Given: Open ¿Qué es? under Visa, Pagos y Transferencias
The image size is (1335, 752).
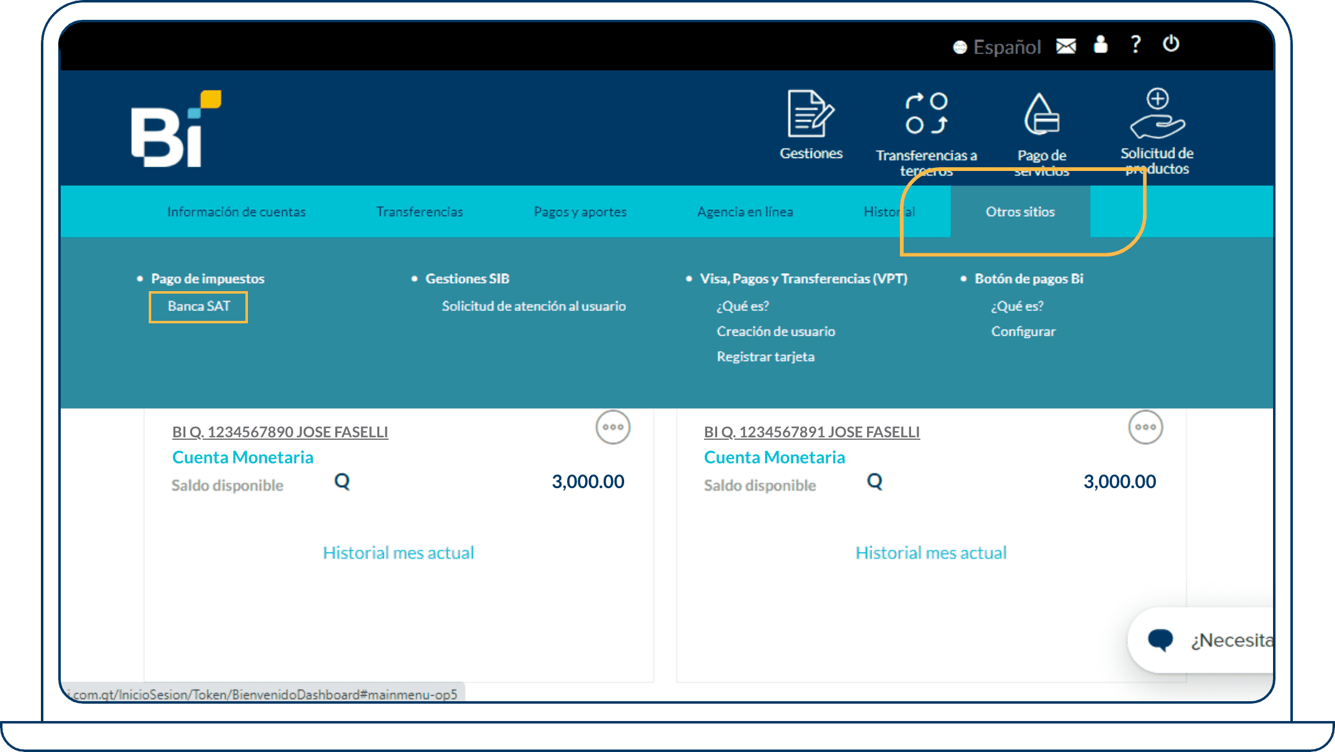Looking at the screenshot, I should 742,307.
